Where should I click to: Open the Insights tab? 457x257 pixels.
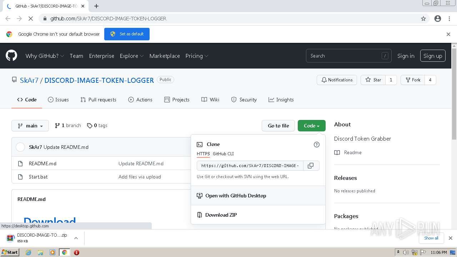point(281,100)
